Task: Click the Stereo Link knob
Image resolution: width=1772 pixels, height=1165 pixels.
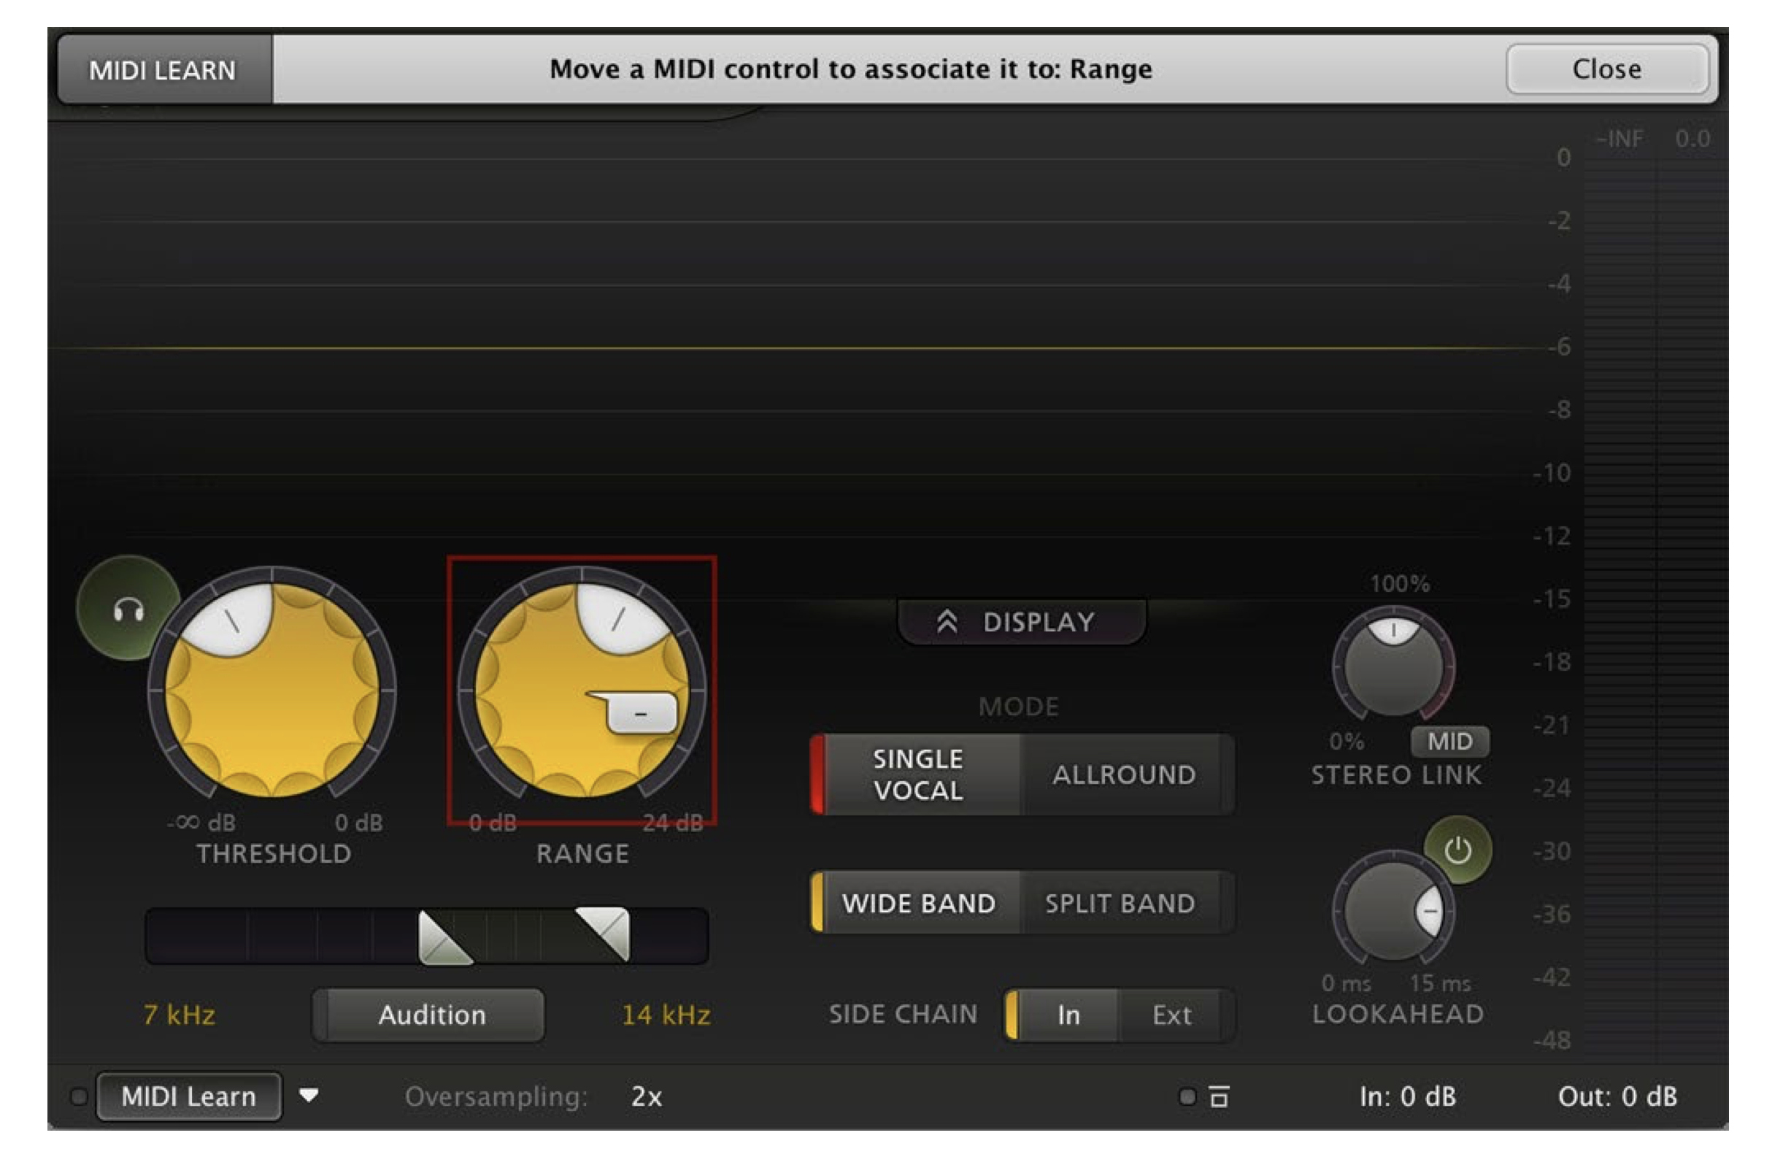Action: pos(1393,665)
